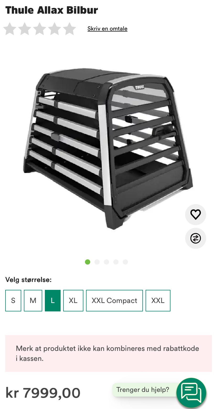Jump to the fifth image carousel dot
This screenshot has width=214, height=409.
125,262
